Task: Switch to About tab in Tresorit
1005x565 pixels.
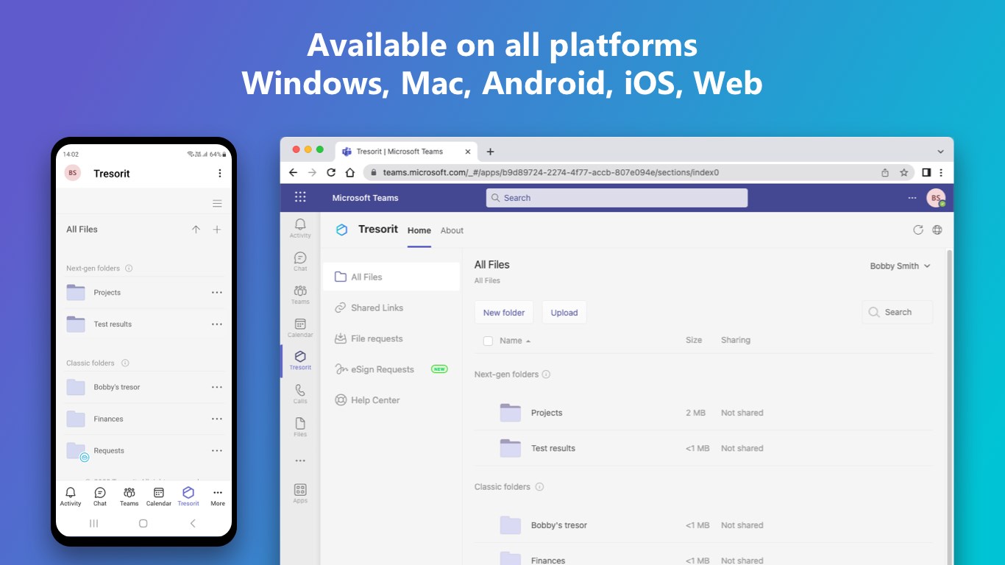Action: pos(452,230)
